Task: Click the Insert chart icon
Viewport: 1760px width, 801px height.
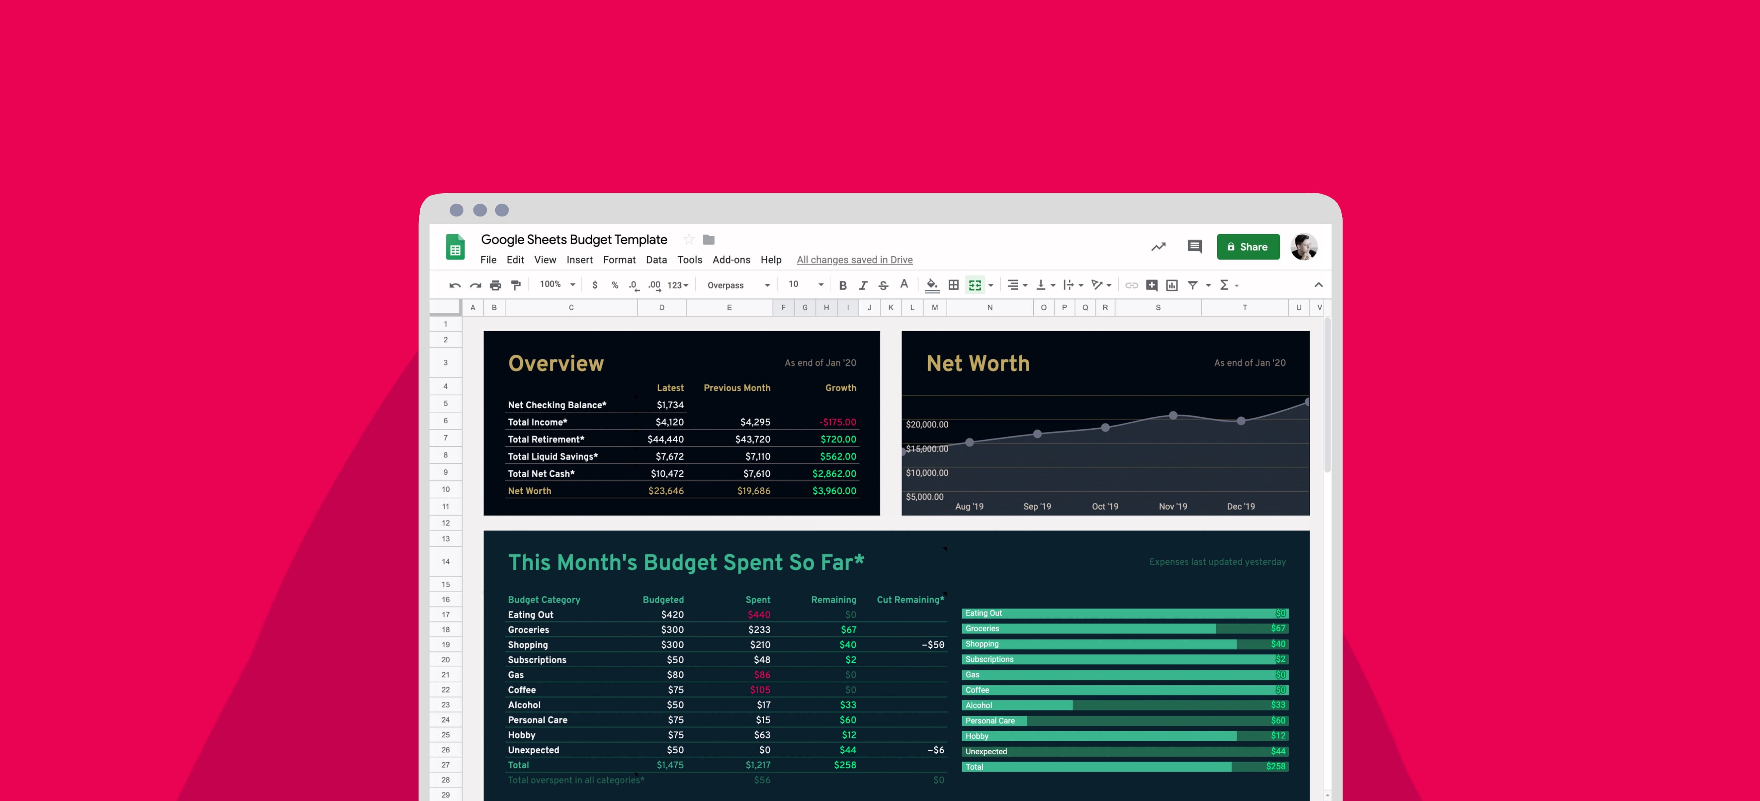Action: point(1172,285)
